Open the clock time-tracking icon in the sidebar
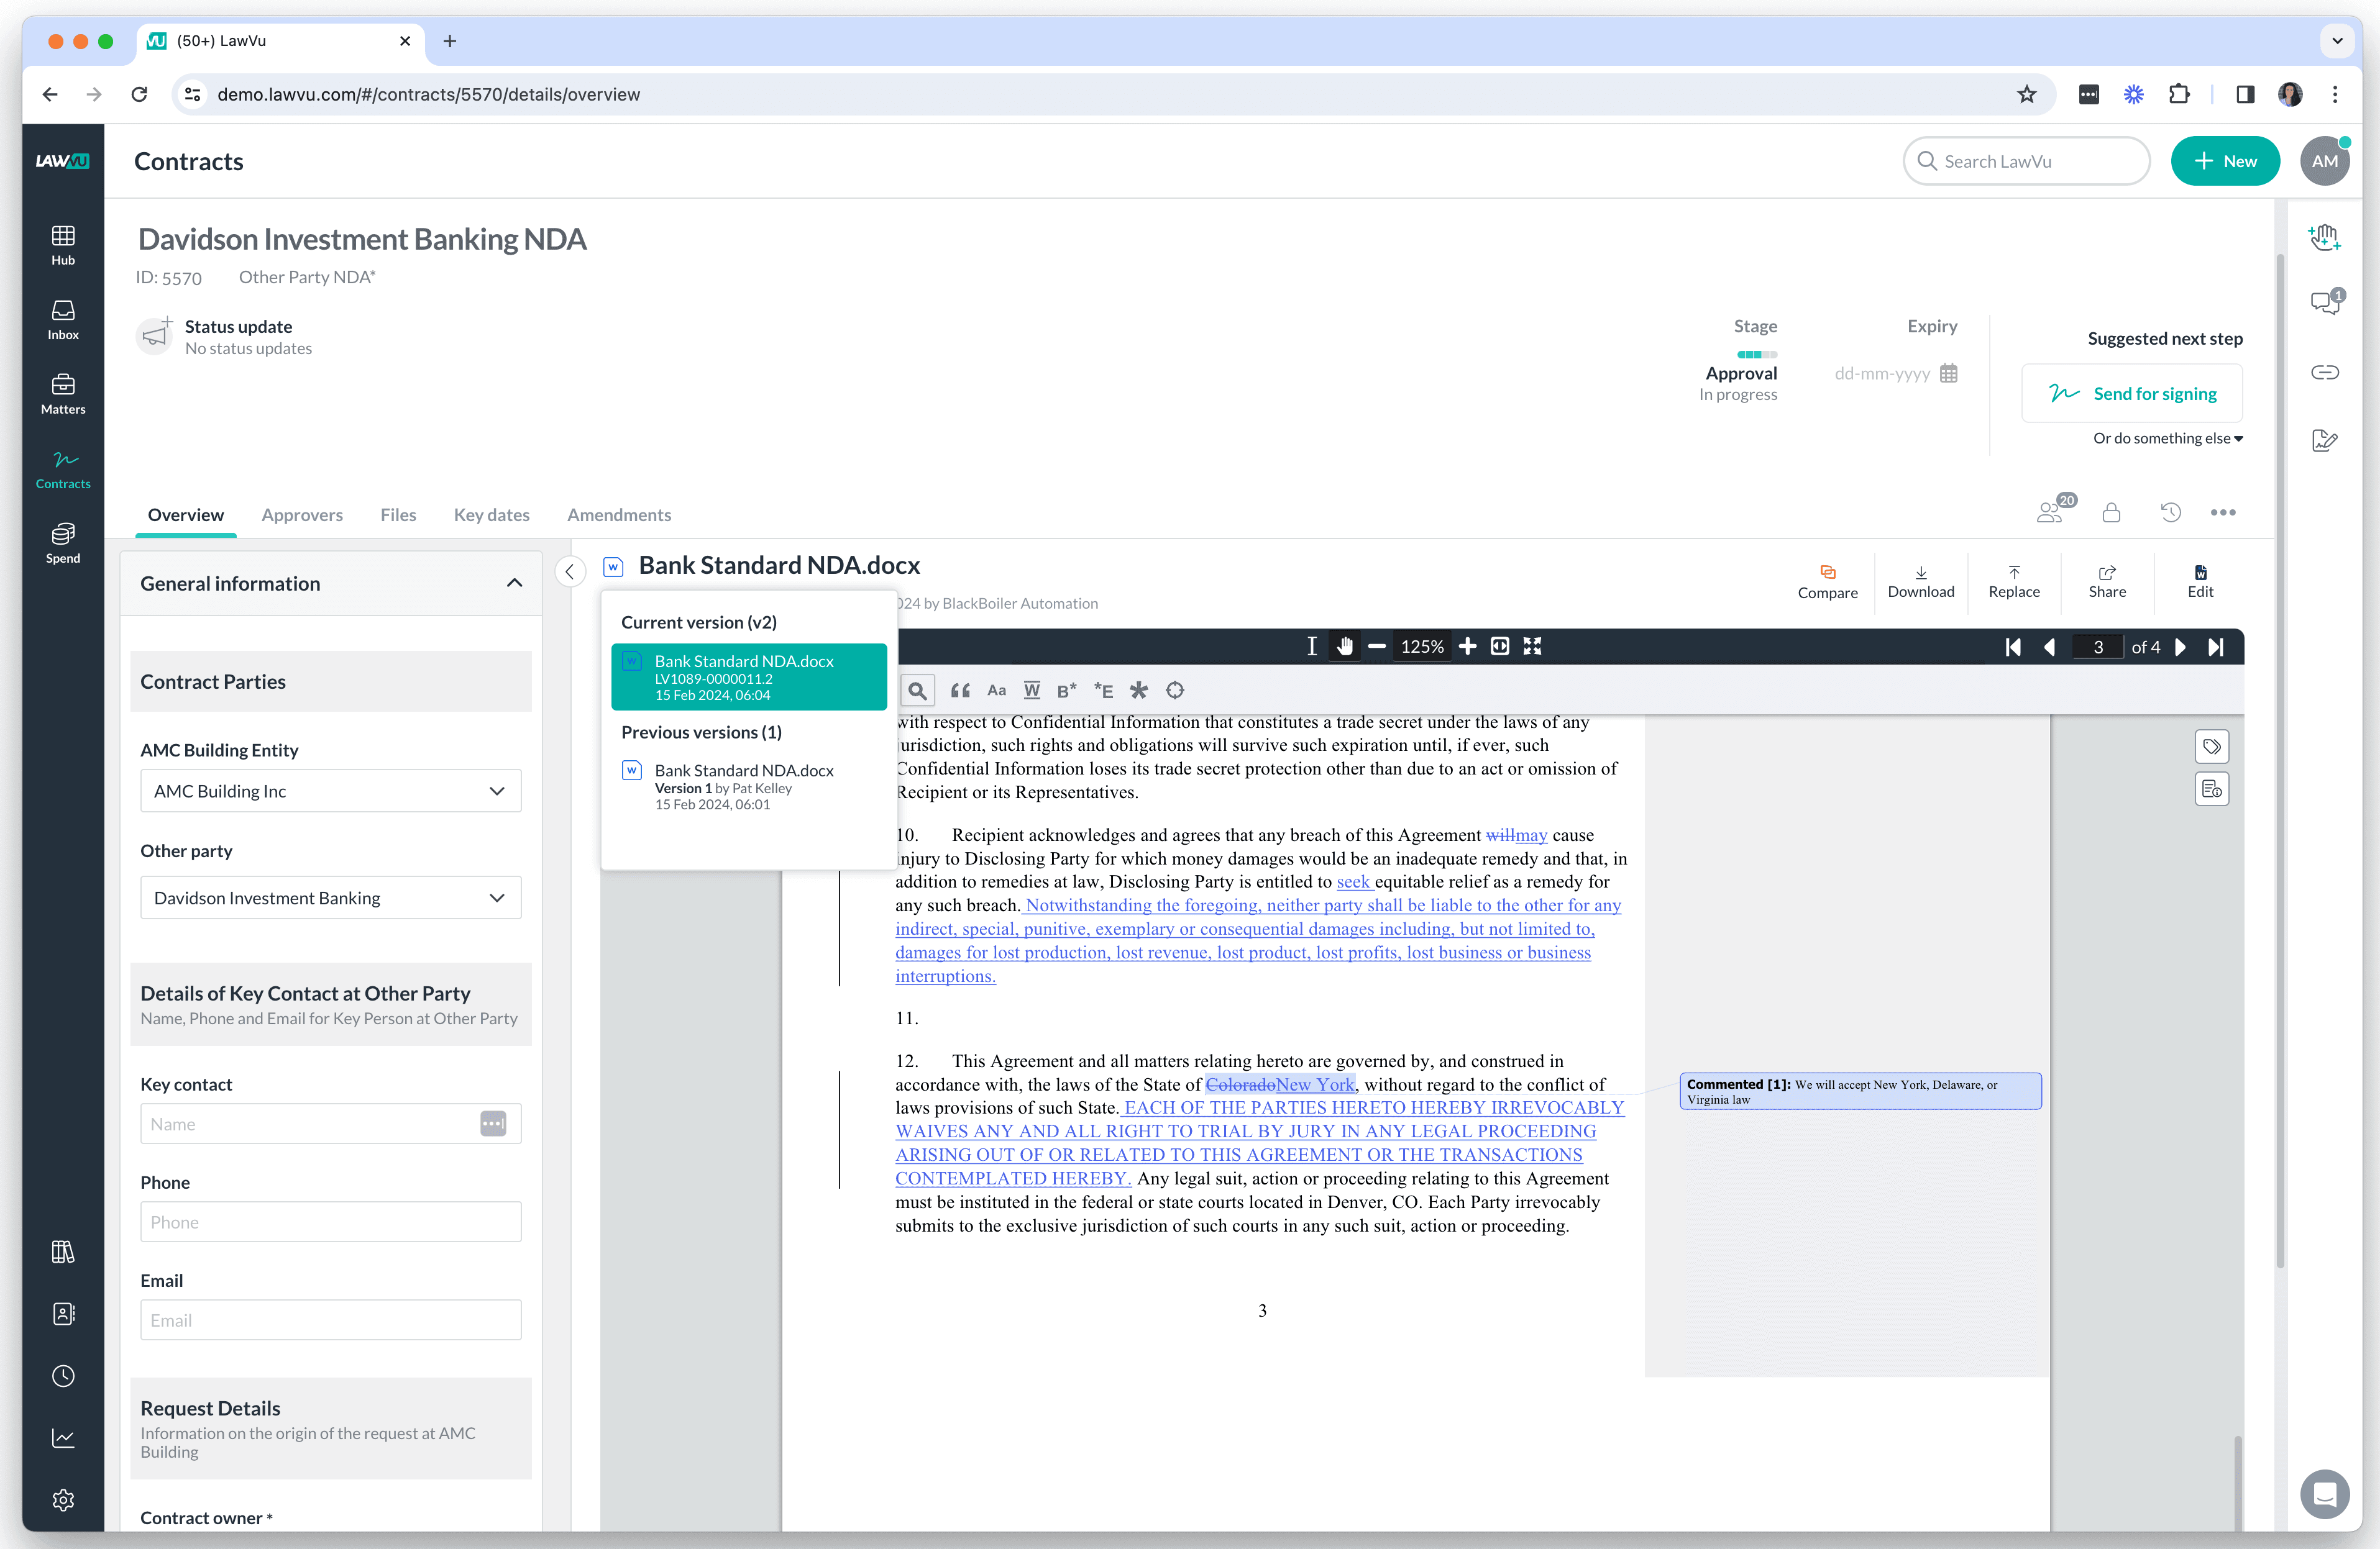Viewport: 2380px width, 1549px height. (x=63, y=1375)
